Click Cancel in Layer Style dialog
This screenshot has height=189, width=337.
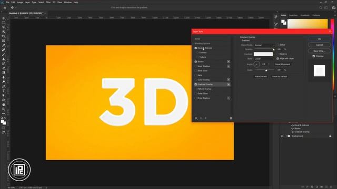(320, 45)
